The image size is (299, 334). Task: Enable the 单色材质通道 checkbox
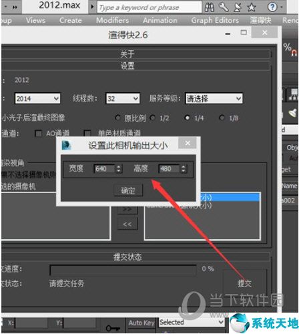pos(87,134)
